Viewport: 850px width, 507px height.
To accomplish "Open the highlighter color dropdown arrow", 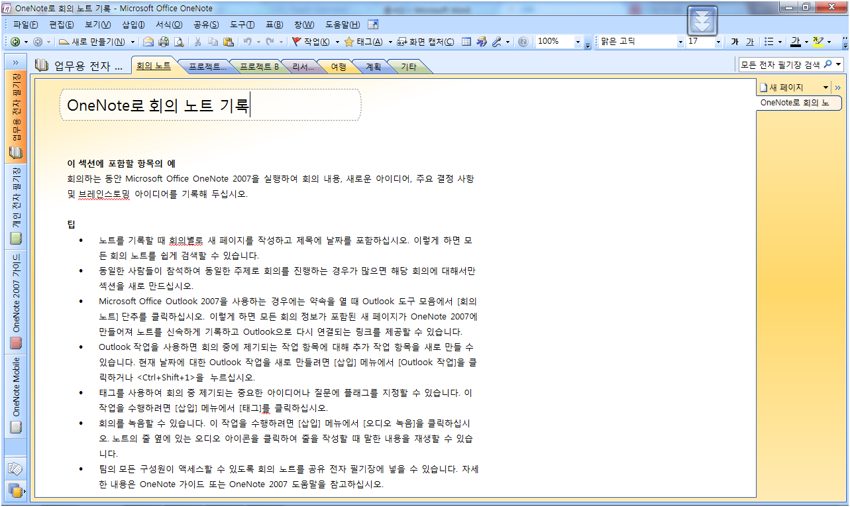I will tap(829, 42).
